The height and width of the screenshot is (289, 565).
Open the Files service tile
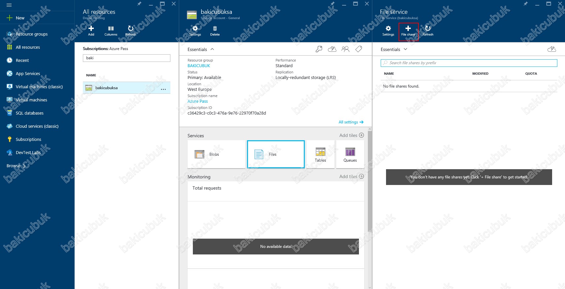tap(276, 154)
